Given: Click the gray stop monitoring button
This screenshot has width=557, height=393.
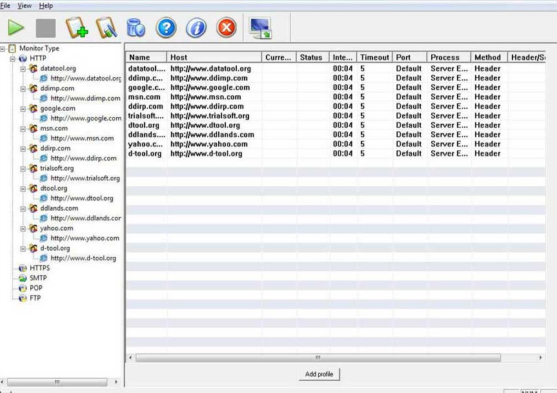Looking at the screenshot, I should coord(45,28).
